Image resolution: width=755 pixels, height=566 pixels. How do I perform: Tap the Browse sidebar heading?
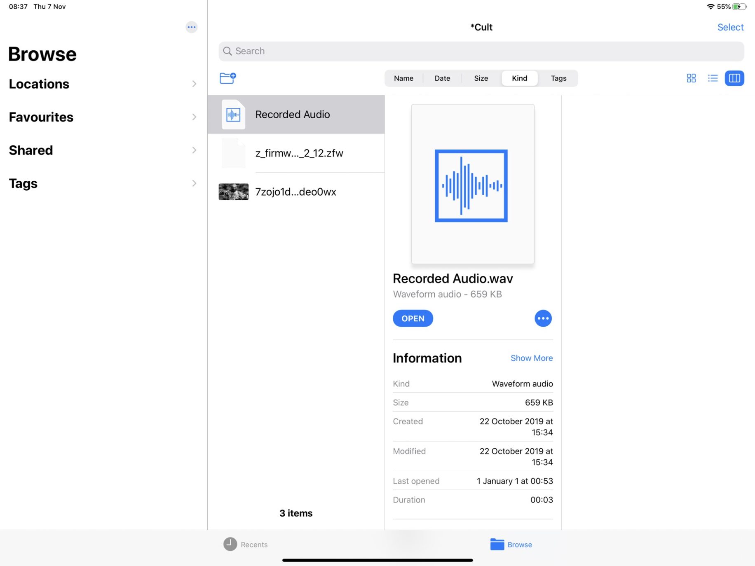pos(42,54)
